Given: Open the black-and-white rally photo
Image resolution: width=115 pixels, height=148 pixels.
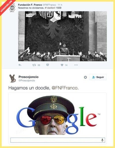Looking at the screenshot, I should pyautogui.click(x=62, y=36).
